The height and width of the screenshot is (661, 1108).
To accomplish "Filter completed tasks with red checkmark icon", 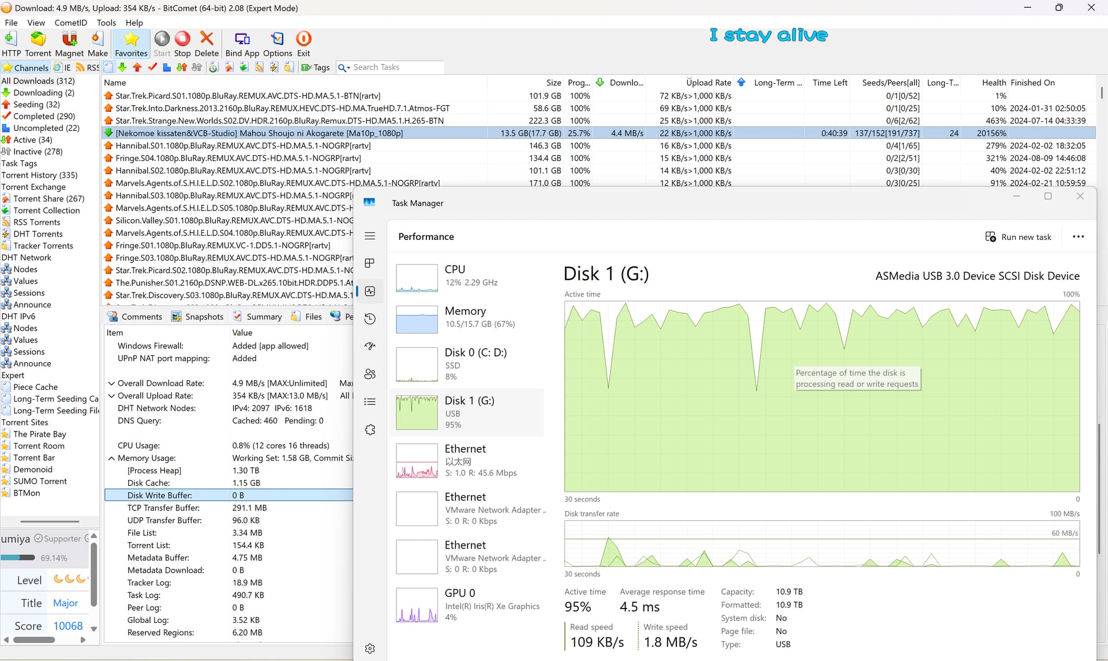I will (152, 67).
